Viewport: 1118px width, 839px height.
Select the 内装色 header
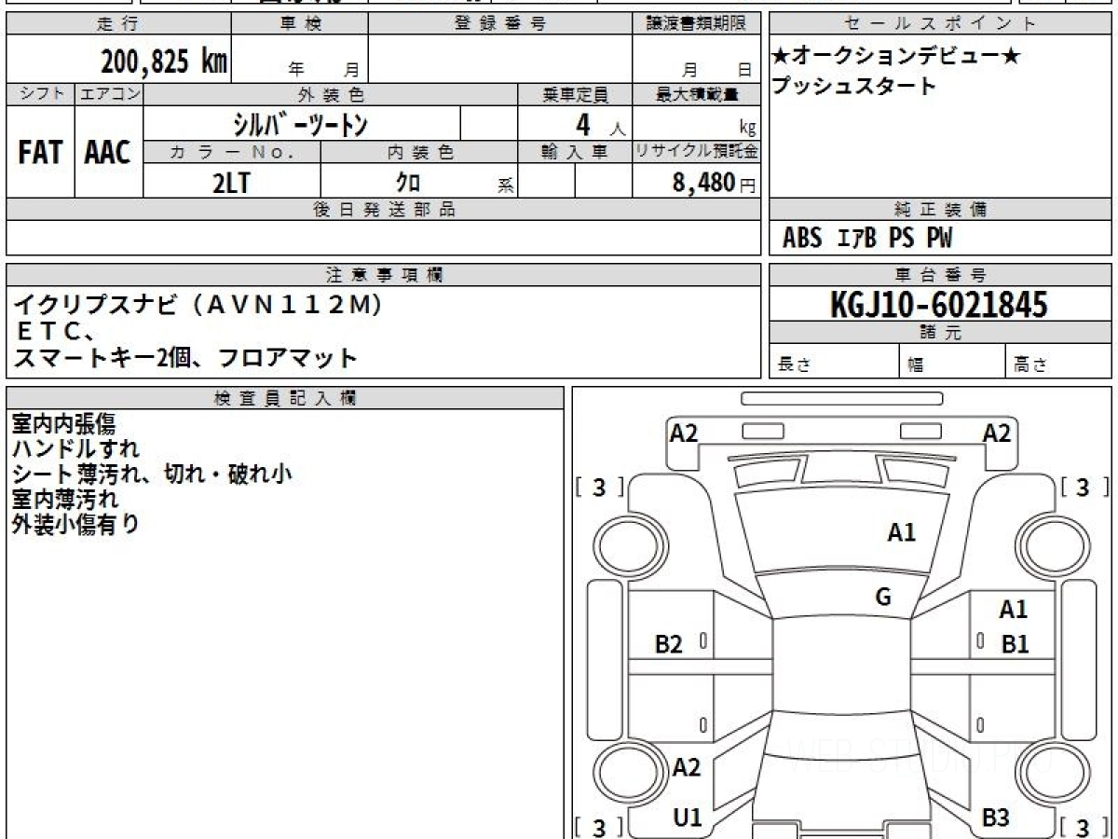(419, 152)
